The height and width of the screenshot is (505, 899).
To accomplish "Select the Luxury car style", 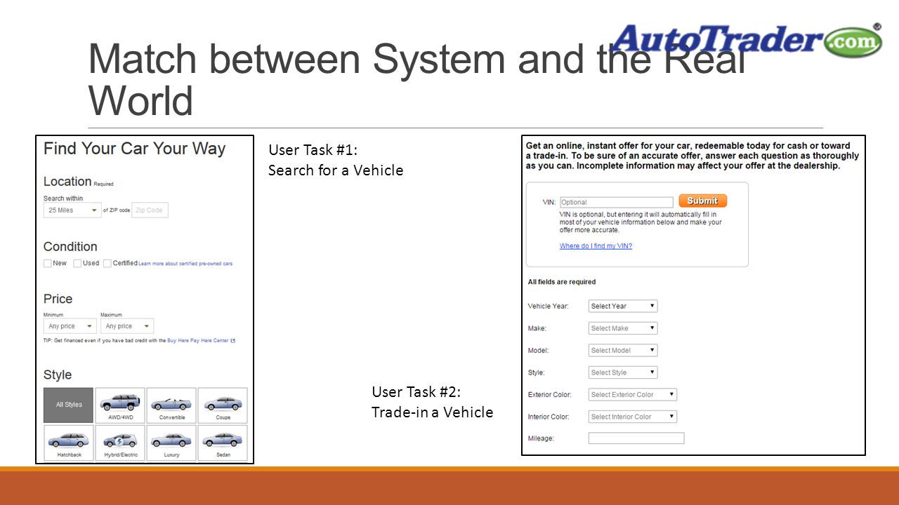I will 171,443.
